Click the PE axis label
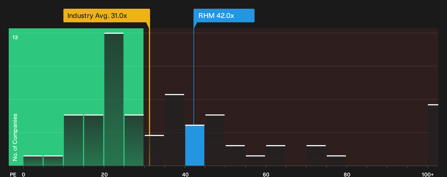Viewport: 447px width, 177px height. 13,175
